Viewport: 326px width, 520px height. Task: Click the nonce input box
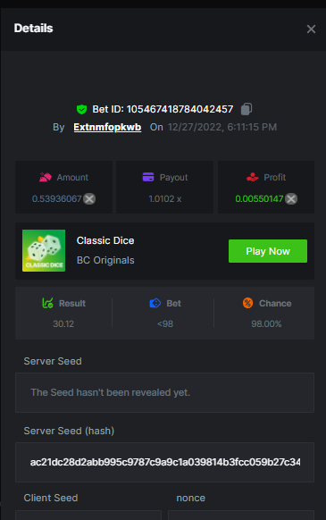point(241,515)
